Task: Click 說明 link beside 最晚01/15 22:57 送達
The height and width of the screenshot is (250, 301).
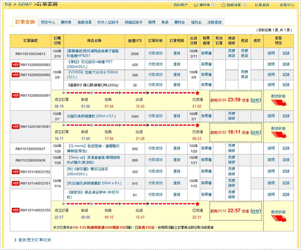Action: click(x=255, y=211)
